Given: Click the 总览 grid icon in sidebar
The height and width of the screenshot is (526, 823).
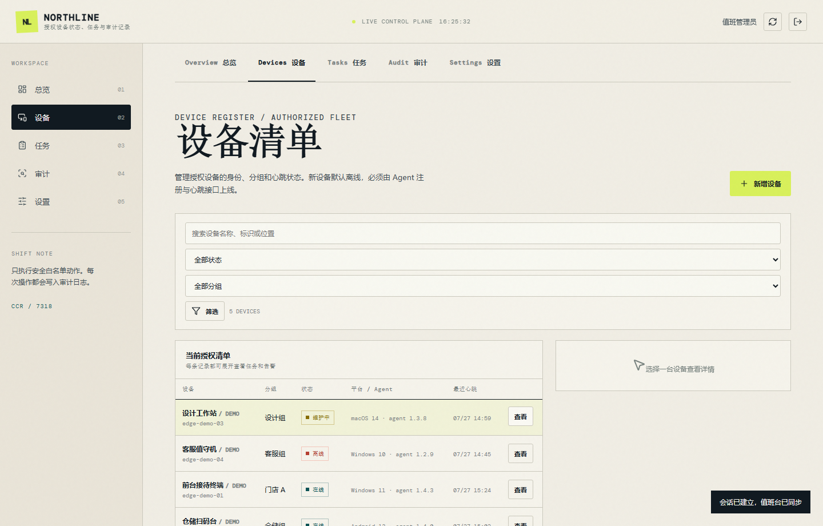Looking at the screenshot, I should click(22, 89).
